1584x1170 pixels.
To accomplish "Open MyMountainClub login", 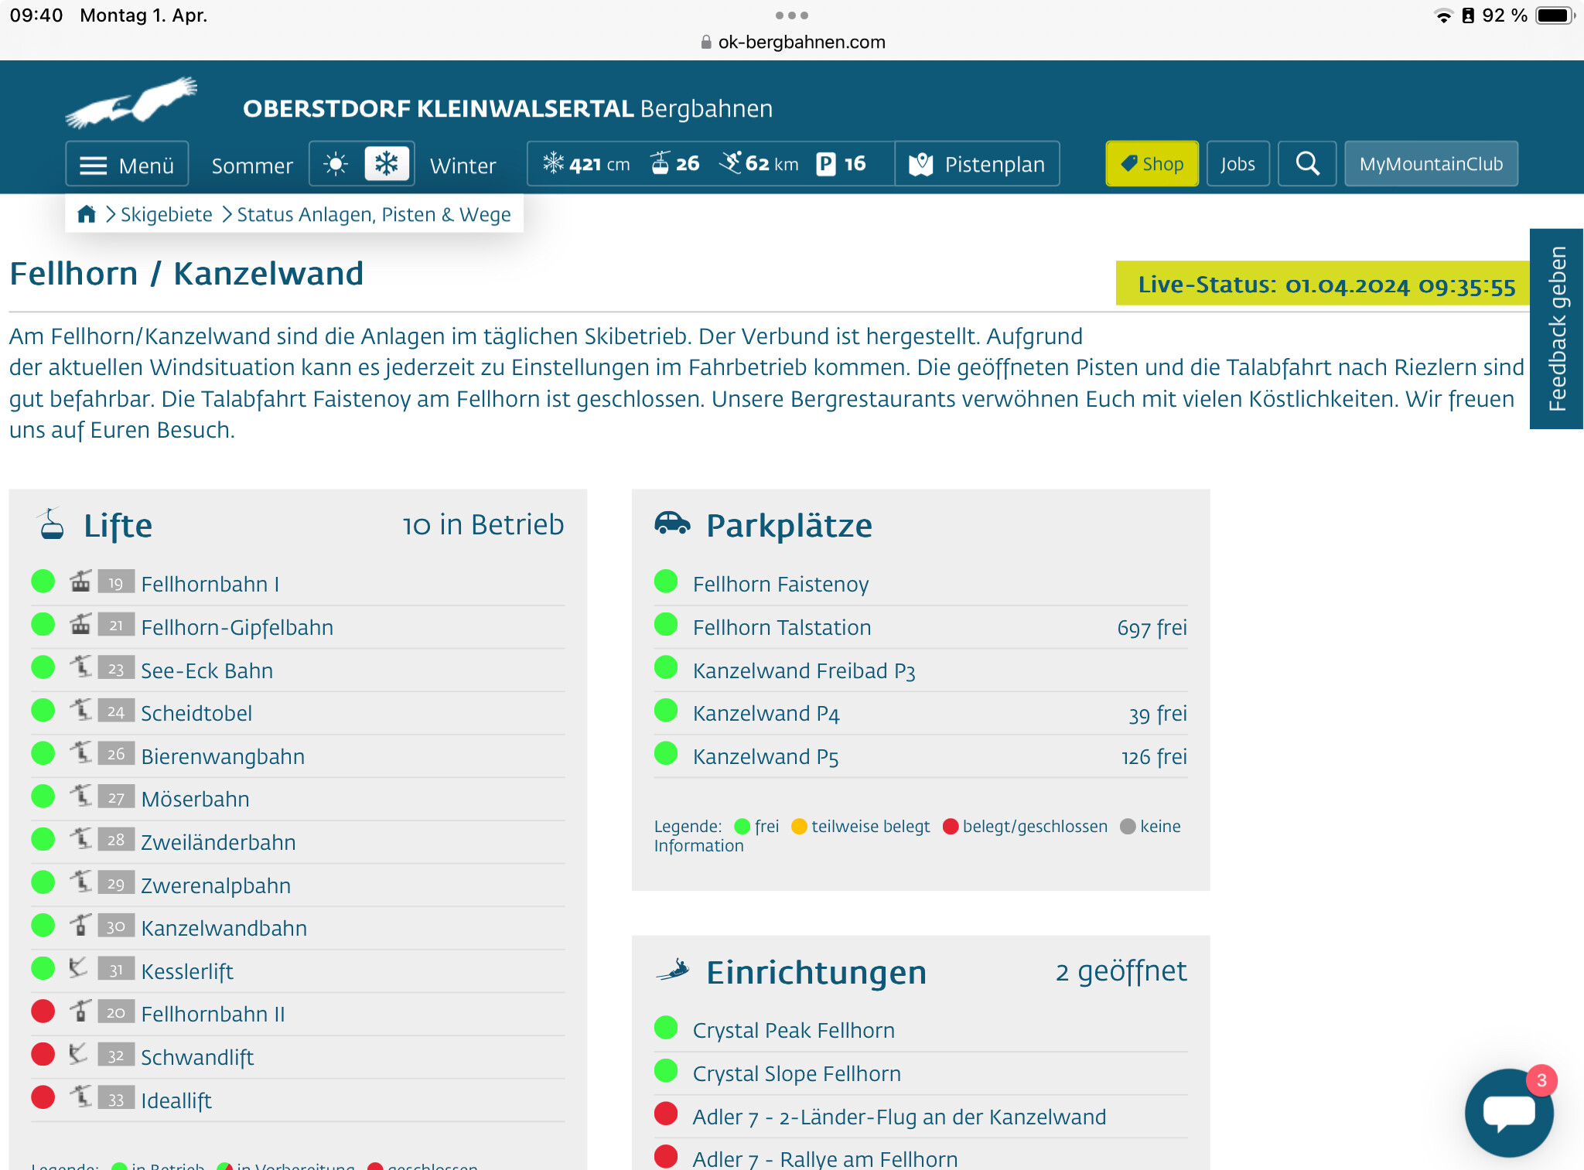I will point(1431,164).
